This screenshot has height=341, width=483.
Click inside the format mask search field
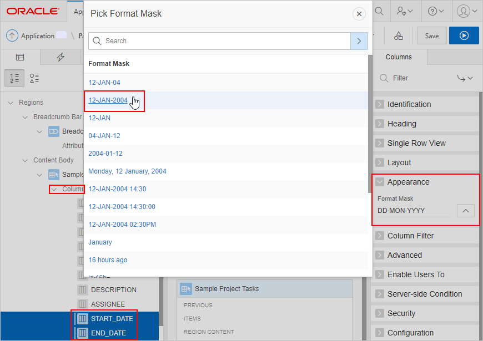222,41
